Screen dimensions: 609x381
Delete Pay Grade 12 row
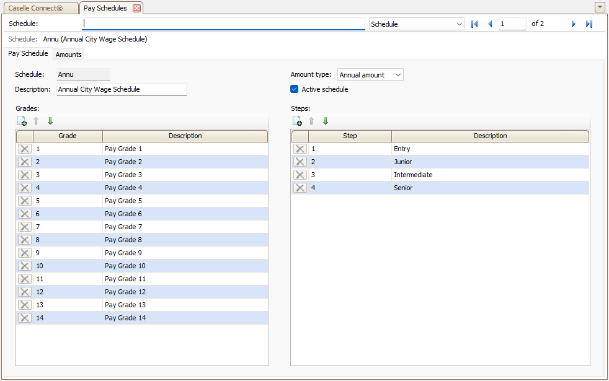pyautogui.click(x=24, y=292)
